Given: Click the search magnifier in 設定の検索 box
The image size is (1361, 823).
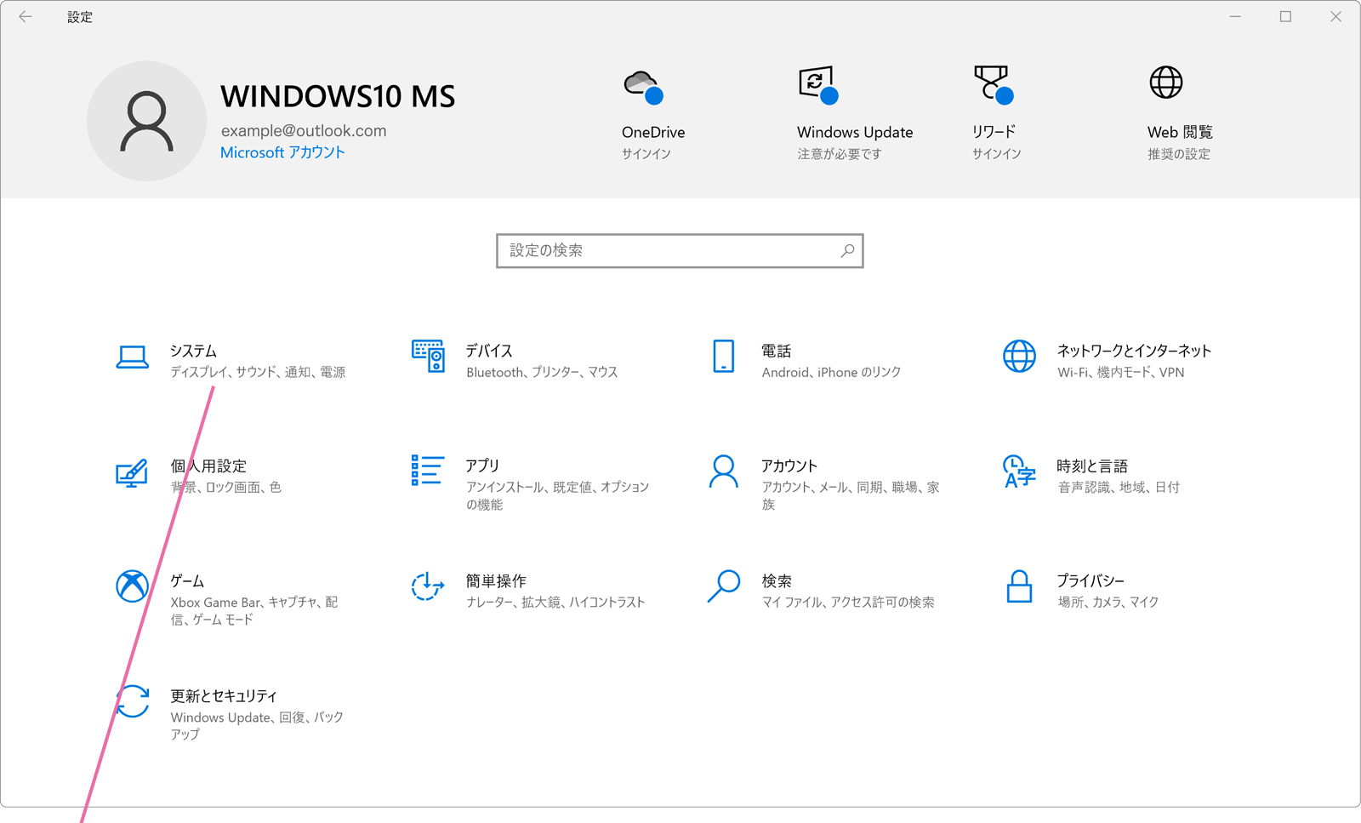Looking at the screenshot, I should coord(847,250).
